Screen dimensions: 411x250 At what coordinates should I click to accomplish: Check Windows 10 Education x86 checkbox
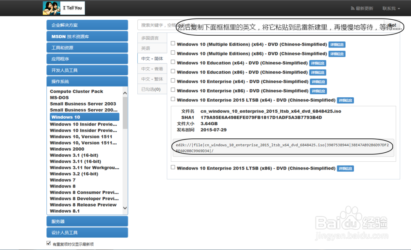click(x=173, y=71)
